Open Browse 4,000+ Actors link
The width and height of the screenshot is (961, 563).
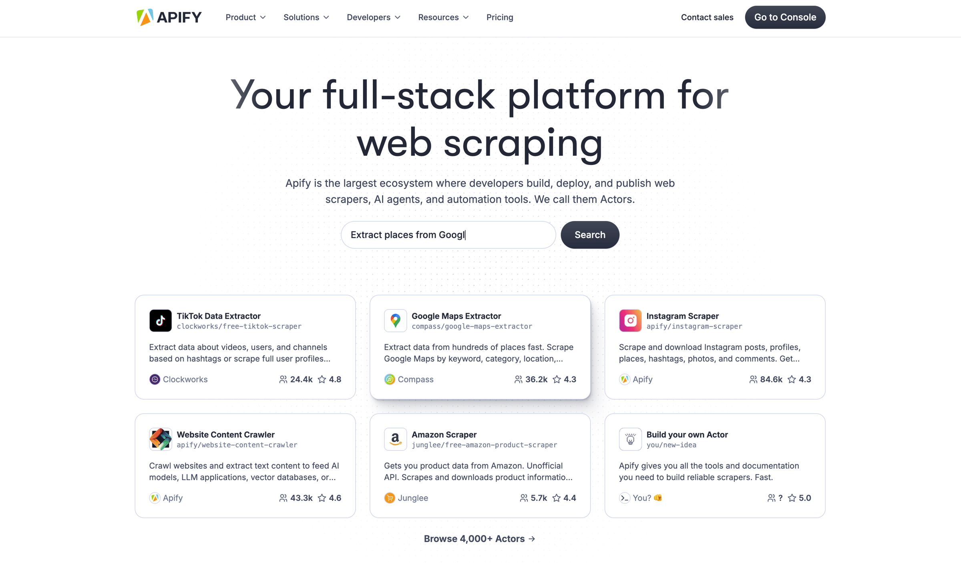[480, 539]
